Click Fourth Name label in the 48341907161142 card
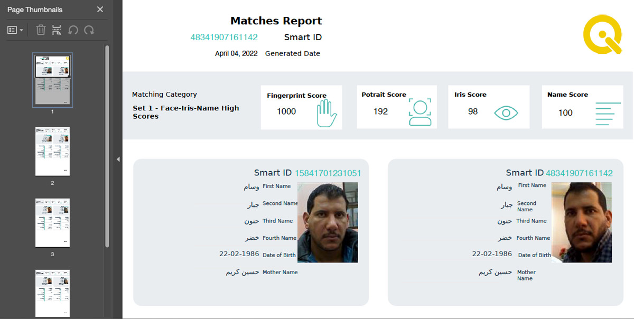 point(533,238)
